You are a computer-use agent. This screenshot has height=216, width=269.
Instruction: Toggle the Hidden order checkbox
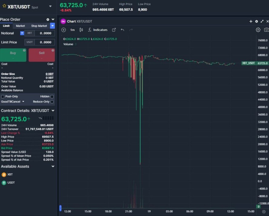pyautogui.click(x=52, y=96)
